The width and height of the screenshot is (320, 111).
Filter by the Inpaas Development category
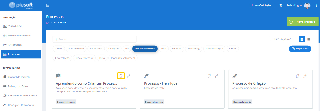pos(123,58)
